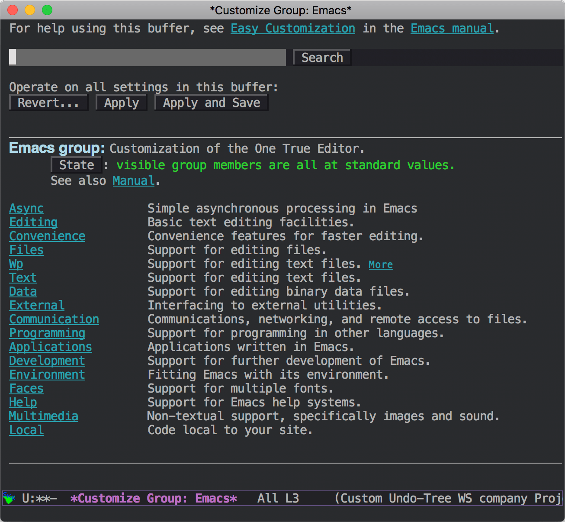
Task: Open the State dropdown for Emacs group
Action: (76, 165)
